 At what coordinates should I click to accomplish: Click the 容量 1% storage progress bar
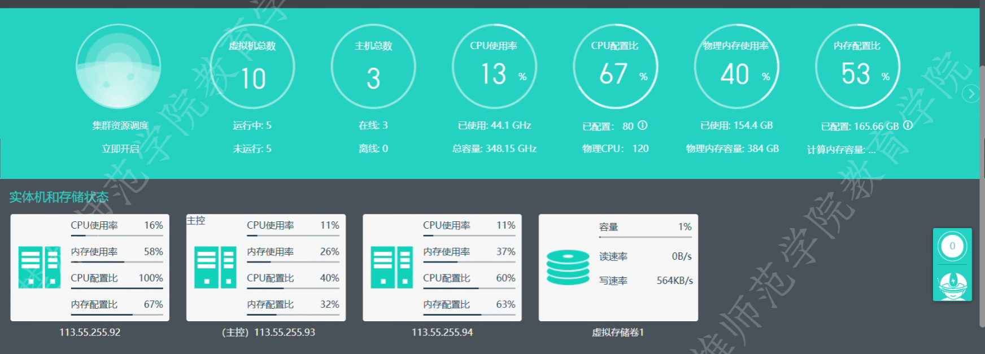point(645,237)
